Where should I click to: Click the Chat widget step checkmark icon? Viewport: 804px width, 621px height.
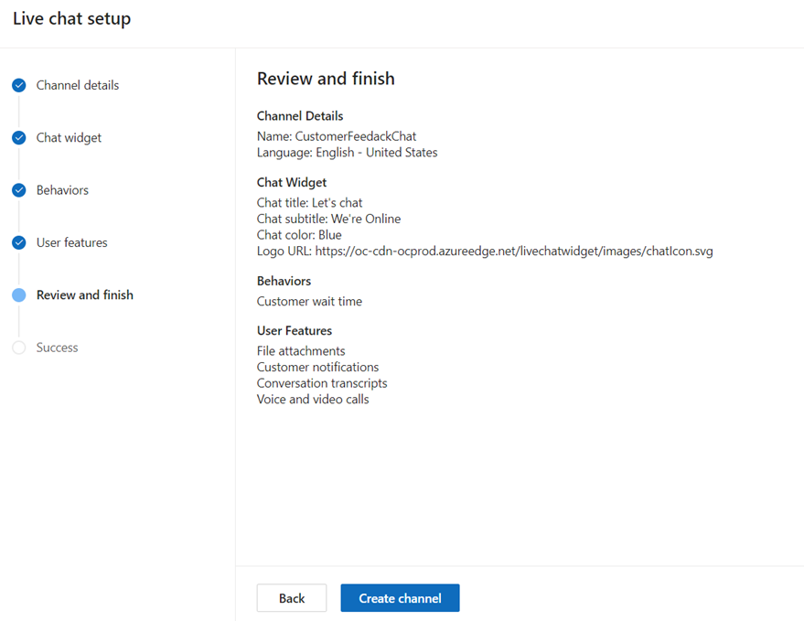18,138
